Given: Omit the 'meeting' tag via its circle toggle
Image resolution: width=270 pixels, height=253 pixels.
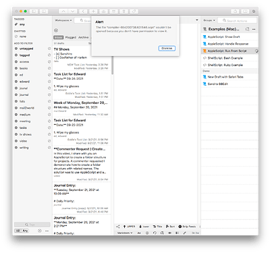Looking at the screenshot, I should [x=49, y=121].
